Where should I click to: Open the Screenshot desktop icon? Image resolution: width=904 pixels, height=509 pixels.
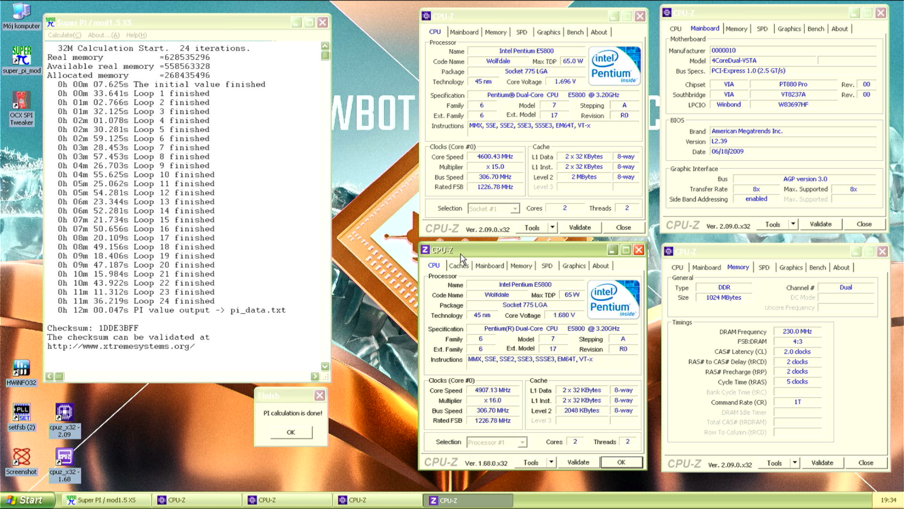(21, 461)
